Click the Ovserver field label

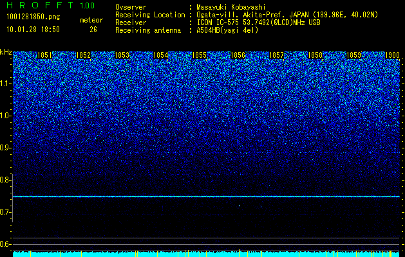(131, 7)
